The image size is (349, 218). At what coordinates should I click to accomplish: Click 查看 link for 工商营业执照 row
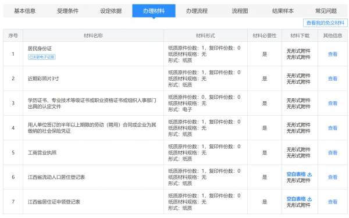333,152
